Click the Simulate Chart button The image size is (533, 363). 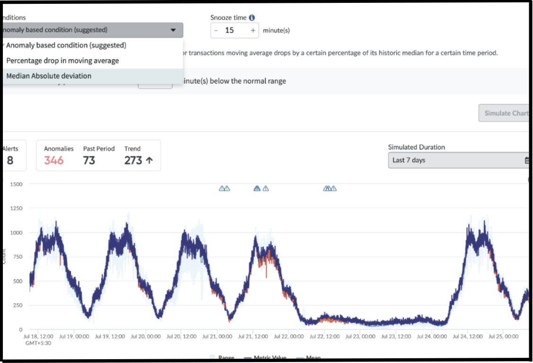coord(504,113)
